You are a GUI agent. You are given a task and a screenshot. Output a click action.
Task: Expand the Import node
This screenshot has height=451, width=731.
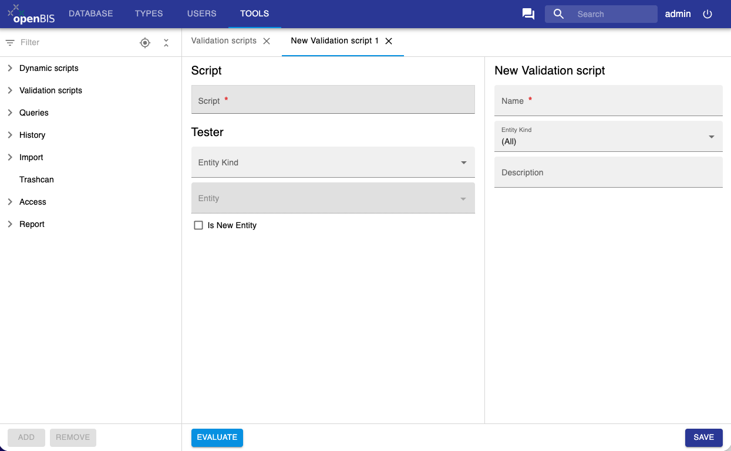(x=10, y=157)
